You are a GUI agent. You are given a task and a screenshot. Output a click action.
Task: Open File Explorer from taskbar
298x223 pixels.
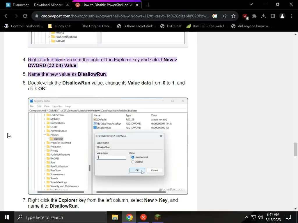pos(115,217)
